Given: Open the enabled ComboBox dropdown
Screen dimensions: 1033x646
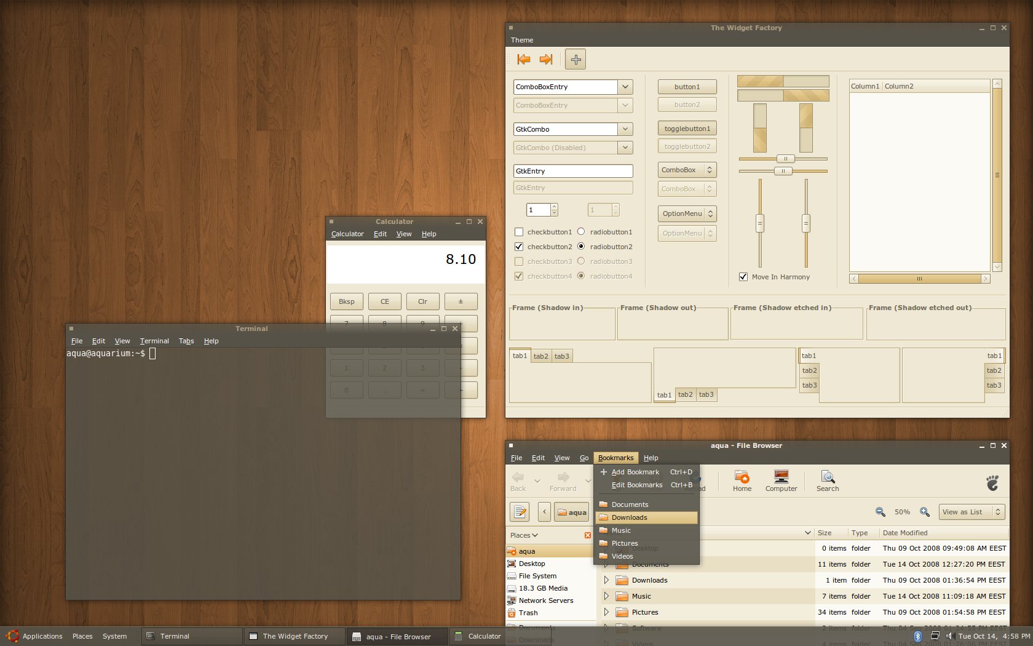Looking at the screenshot, I should point(687,170).
